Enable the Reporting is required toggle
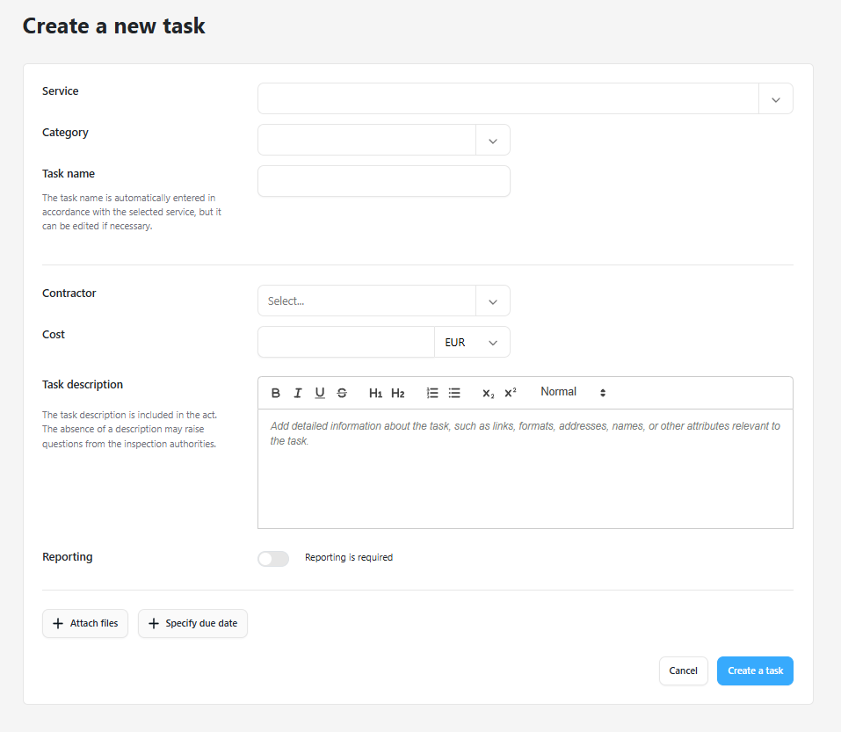Image resolution: width=841 pixels, height=732 pixels. (273, 559)
